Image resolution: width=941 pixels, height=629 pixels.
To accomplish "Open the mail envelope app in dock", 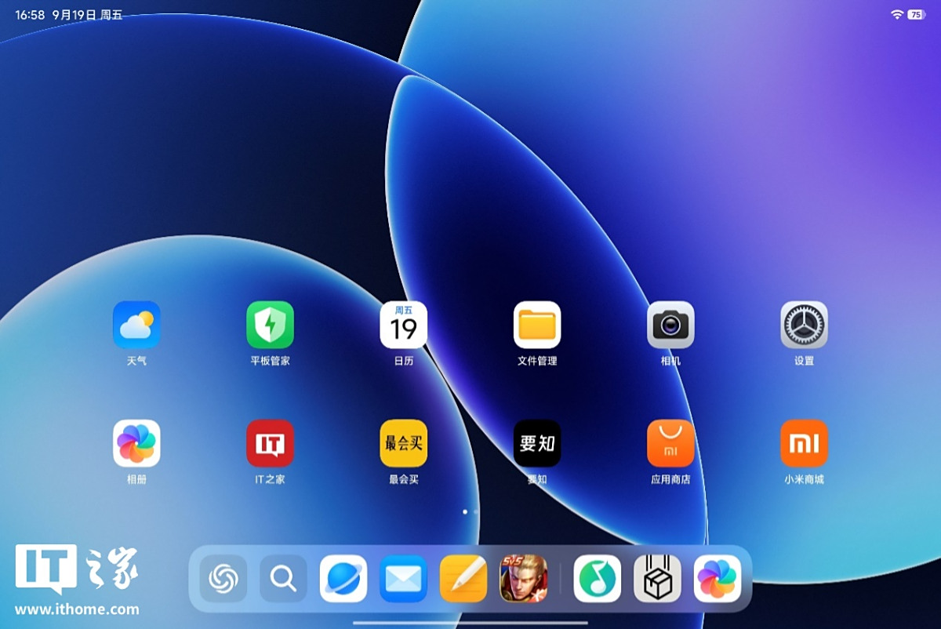I will point(403,579).
